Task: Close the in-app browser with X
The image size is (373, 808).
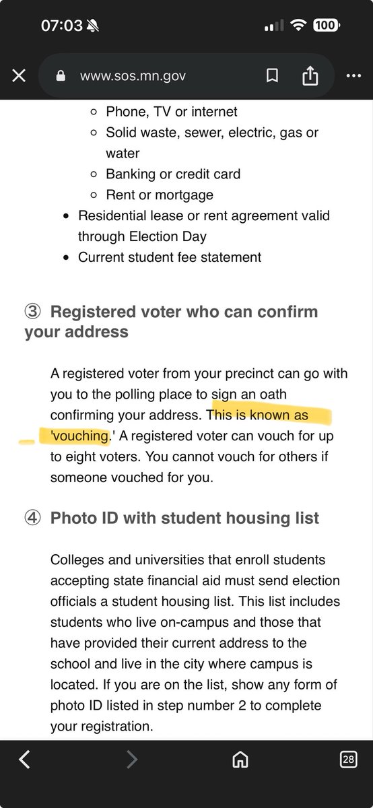Action: click(19, 76)
